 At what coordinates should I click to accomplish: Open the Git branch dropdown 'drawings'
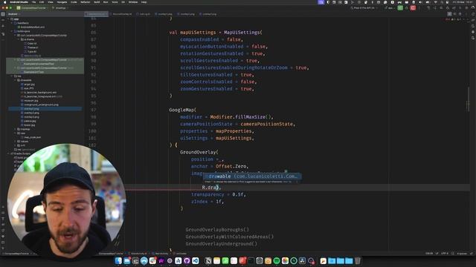pyautogui.click(x=59, y=8)
